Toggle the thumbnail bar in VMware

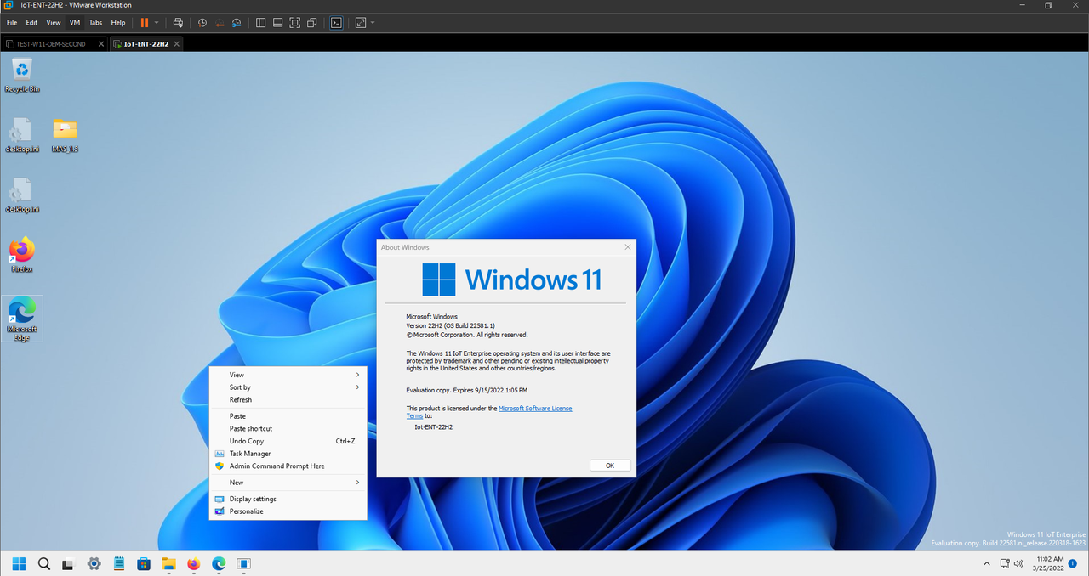(278, 23)
